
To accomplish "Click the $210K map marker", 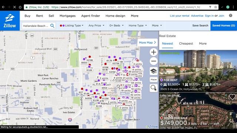I will (x=90, y=60).
